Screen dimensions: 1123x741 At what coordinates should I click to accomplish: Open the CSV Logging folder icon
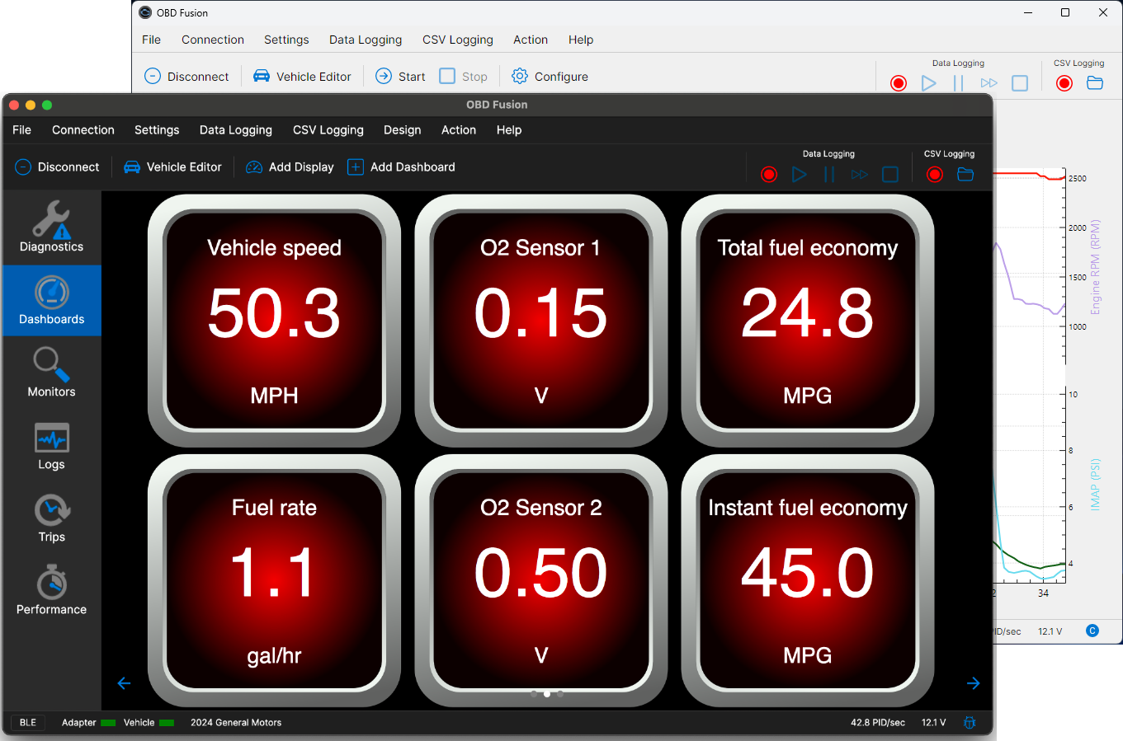click(965, 174)
